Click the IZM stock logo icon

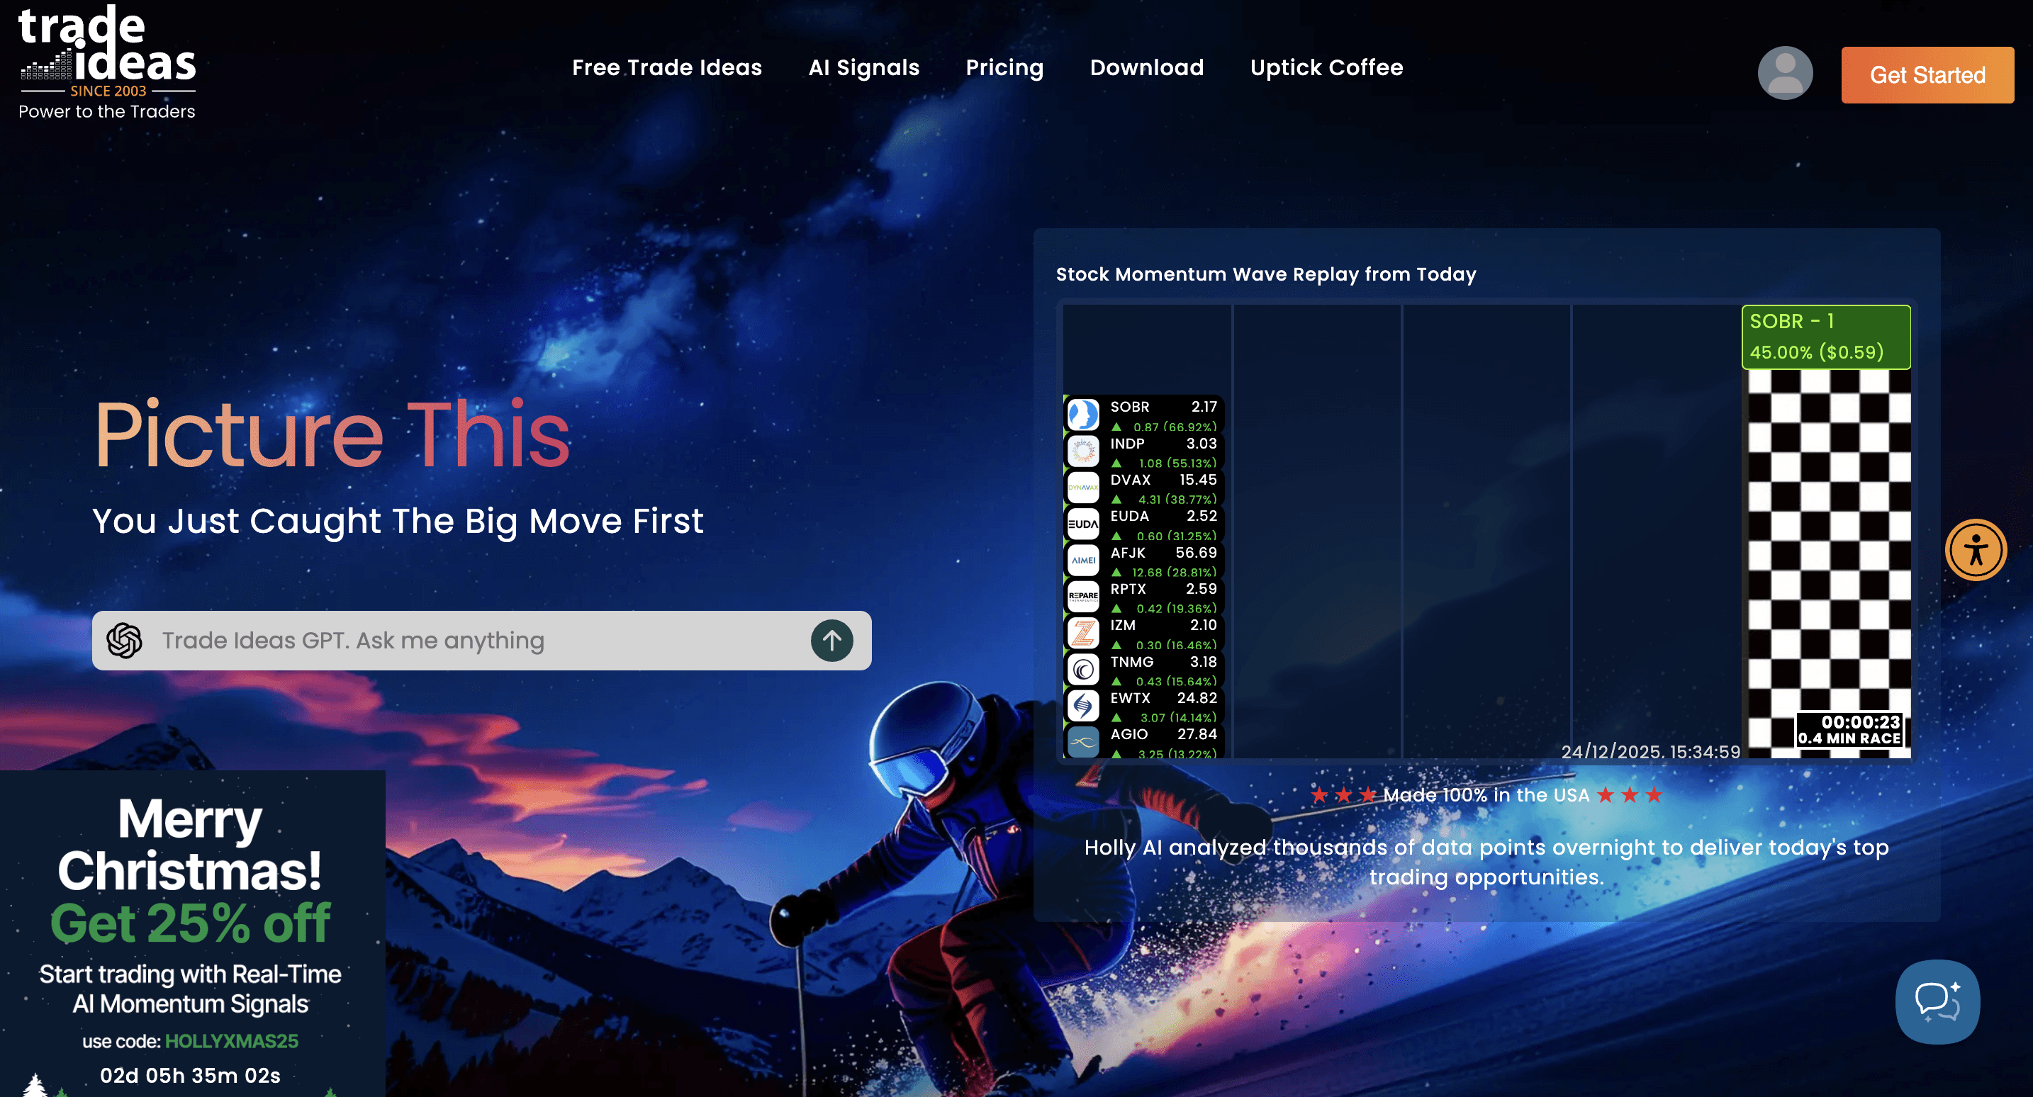click(1083, 633)
